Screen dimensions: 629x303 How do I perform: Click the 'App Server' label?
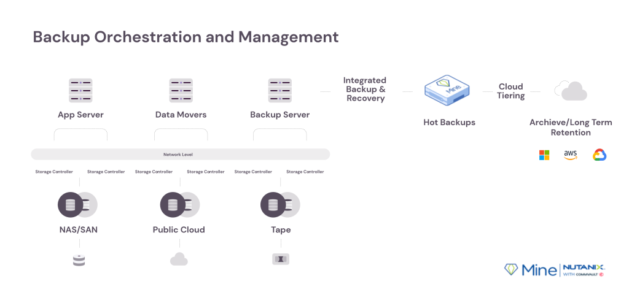80,115
